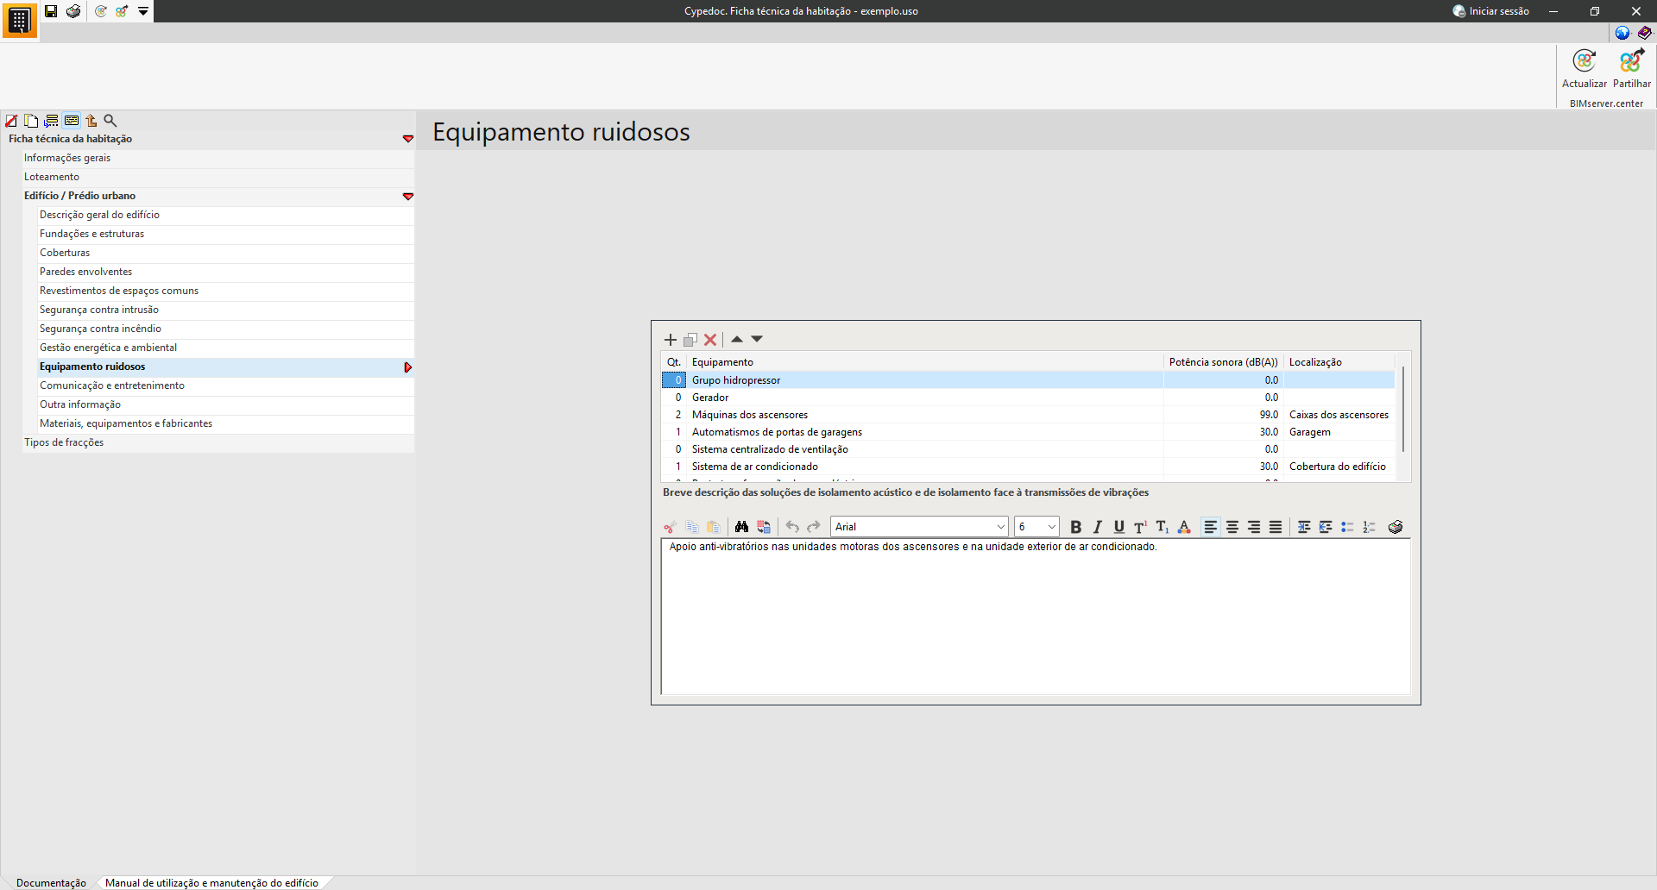
Task: Delete the selected equipment row
Action: click(710, 340)
